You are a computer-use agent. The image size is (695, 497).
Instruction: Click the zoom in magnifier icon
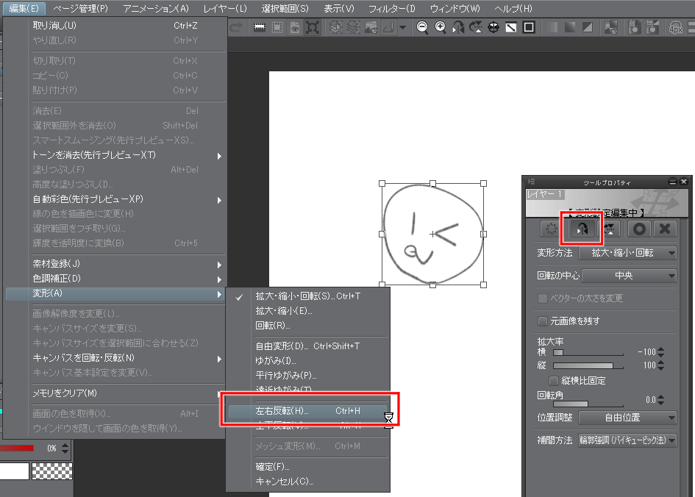click(441, 28)
